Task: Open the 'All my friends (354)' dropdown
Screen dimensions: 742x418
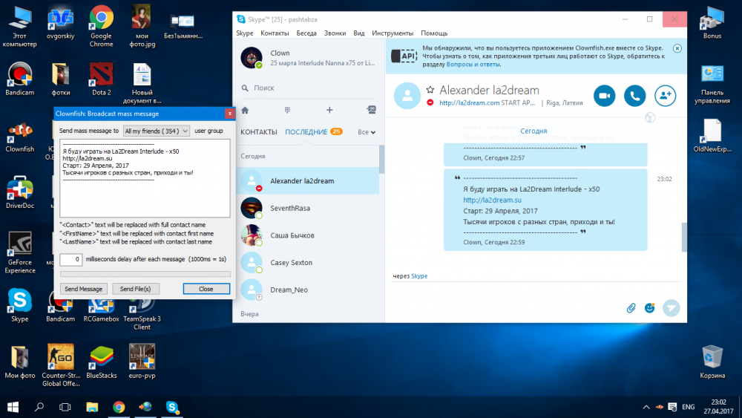Action: pos(157,131)
